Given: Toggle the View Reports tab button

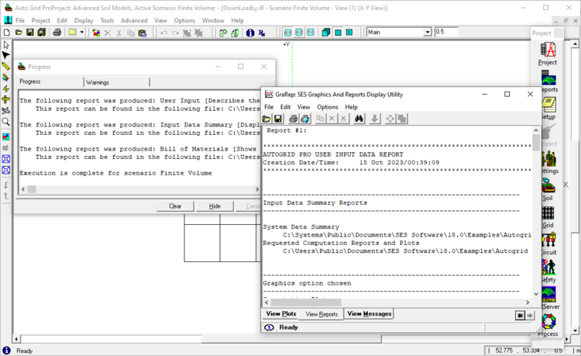Looking at the screenshot, I should (x=322, y=314).
